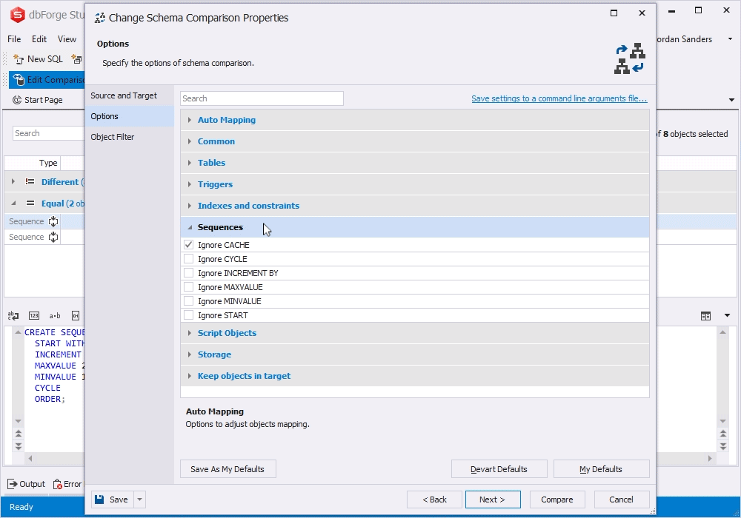Expand the Common options section
Image resolution: width=741 pixels, height=518 pixels.
(x=190, y=141)
